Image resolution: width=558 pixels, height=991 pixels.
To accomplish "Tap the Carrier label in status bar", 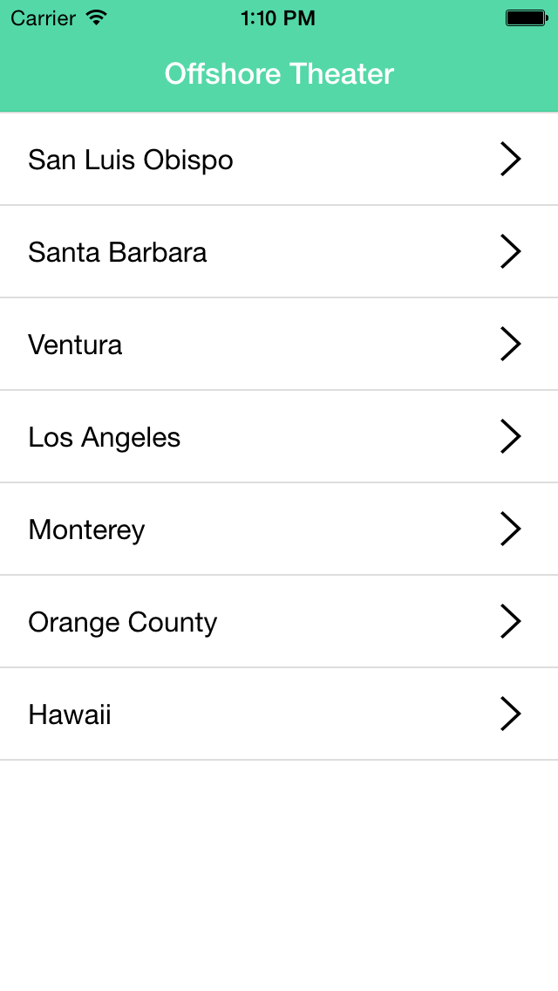I will [x=43, y=17].
